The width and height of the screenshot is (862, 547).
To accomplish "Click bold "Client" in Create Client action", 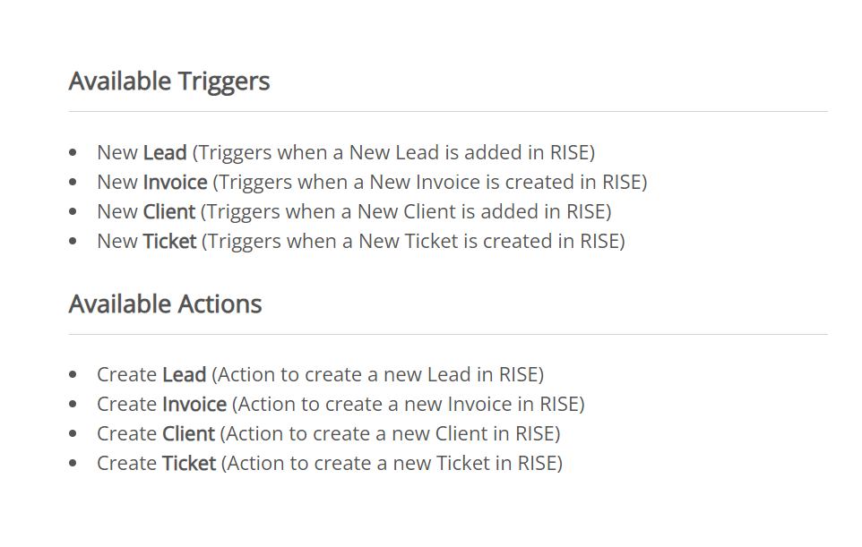I will 188,434.
